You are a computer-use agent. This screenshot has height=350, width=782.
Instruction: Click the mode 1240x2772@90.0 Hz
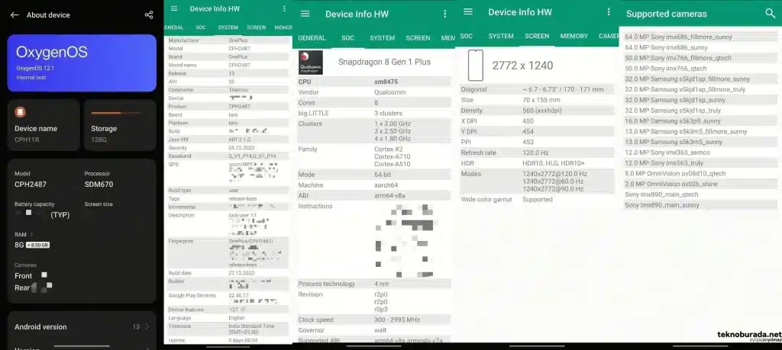click(x=553, y=189)
